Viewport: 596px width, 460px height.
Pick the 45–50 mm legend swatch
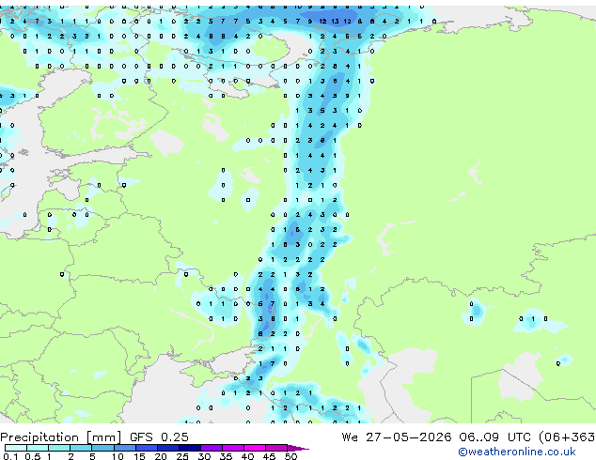coord(276,448)
